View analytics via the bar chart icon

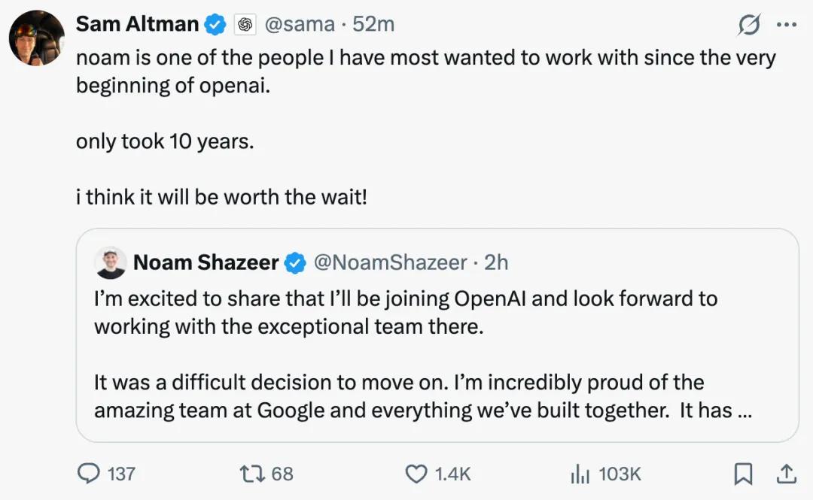coord(580,474)
